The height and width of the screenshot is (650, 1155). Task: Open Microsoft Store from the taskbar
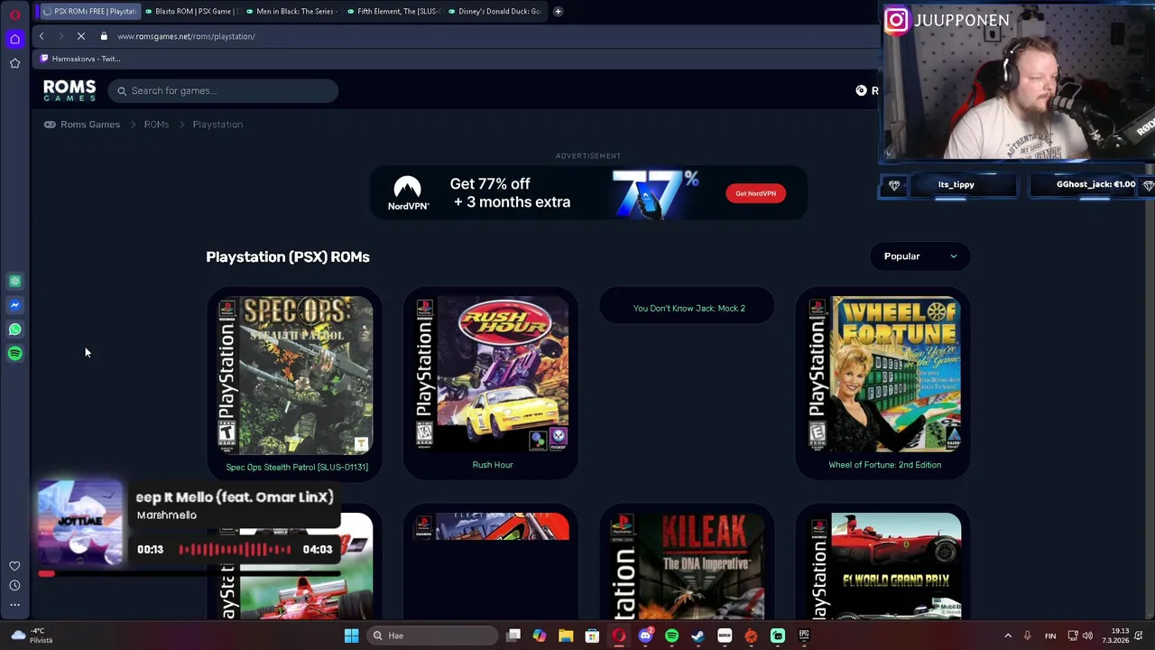click(592, 636)
